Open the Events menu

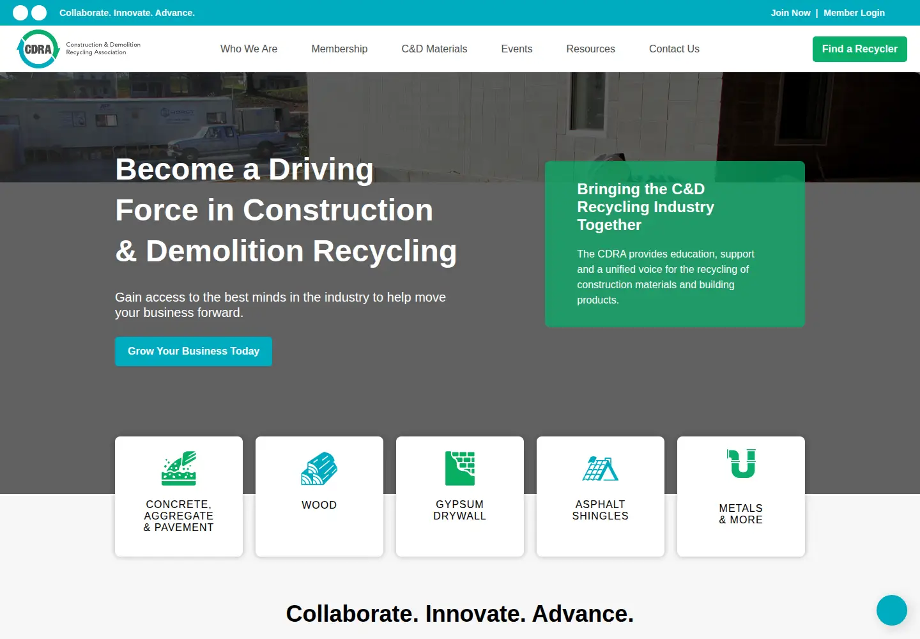[x=517, y=49]
